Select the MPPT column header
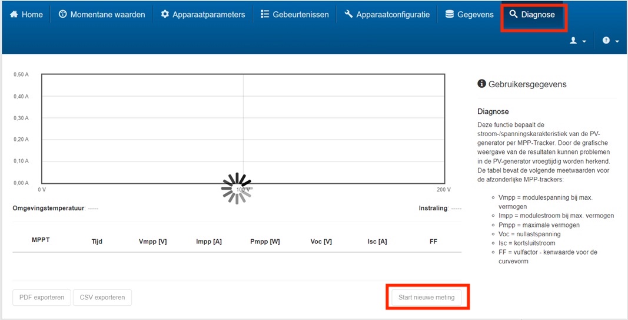The image size is (628, 320). click(x=41, y=240)
